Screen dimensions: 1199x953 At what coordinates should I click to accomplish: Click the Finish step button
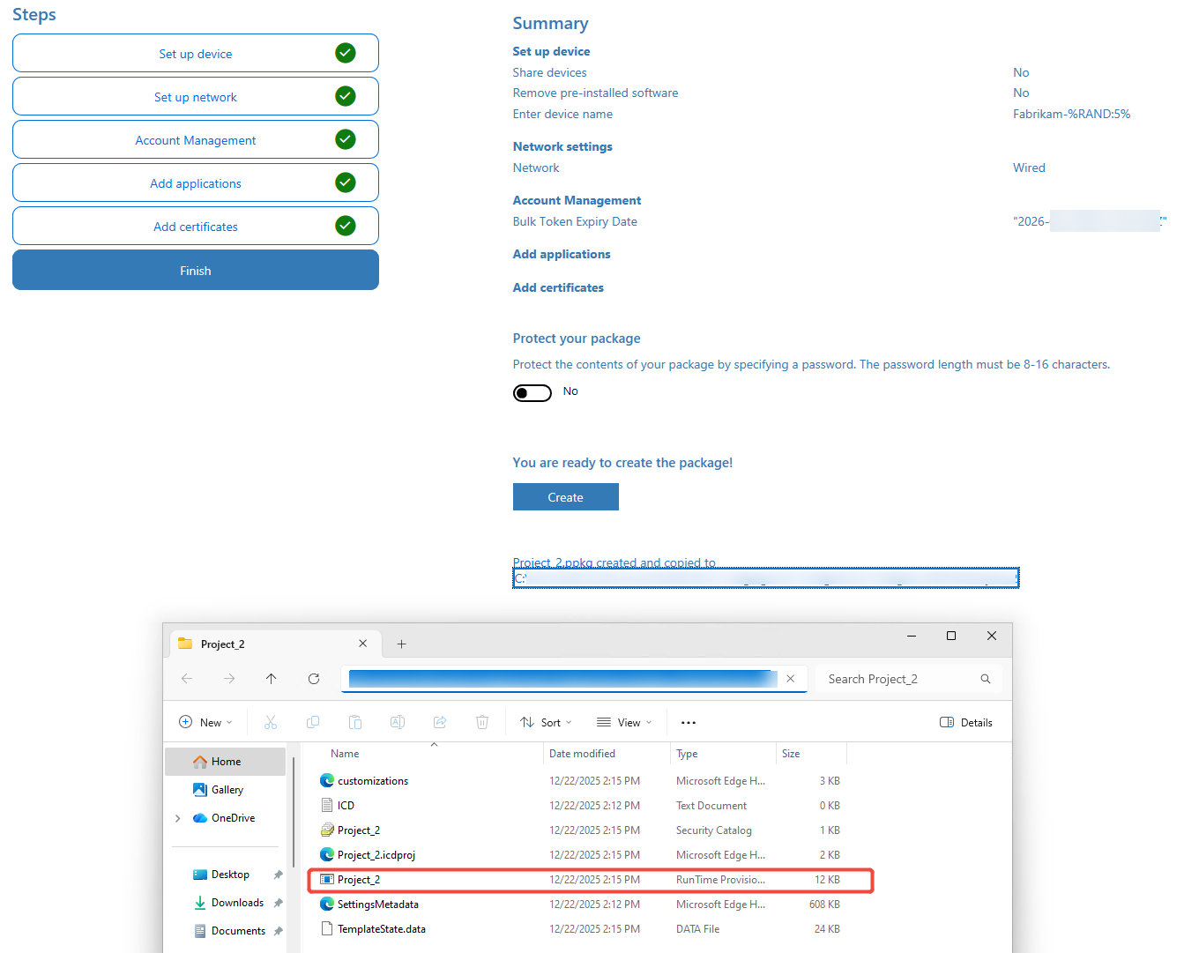pyautogui.click(x=196, y=271)
